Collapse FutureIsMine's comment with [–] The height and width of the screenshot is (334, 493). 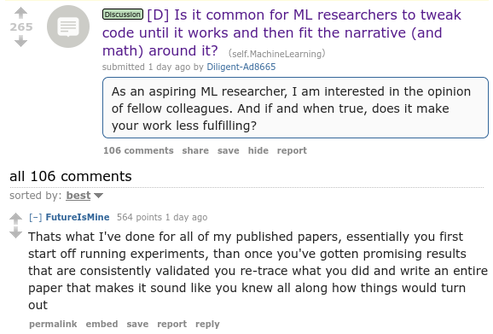pyautogui.click(x=36, y=217)
